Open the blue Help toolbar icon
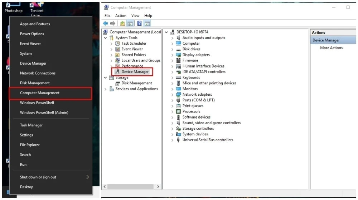 tap(139, 24)
